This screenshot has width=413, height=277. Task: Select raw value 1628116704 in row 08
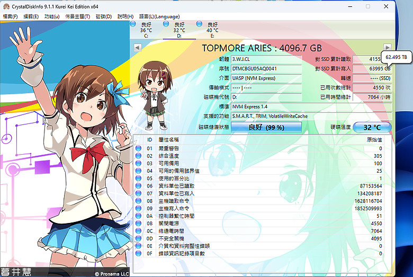368,201
